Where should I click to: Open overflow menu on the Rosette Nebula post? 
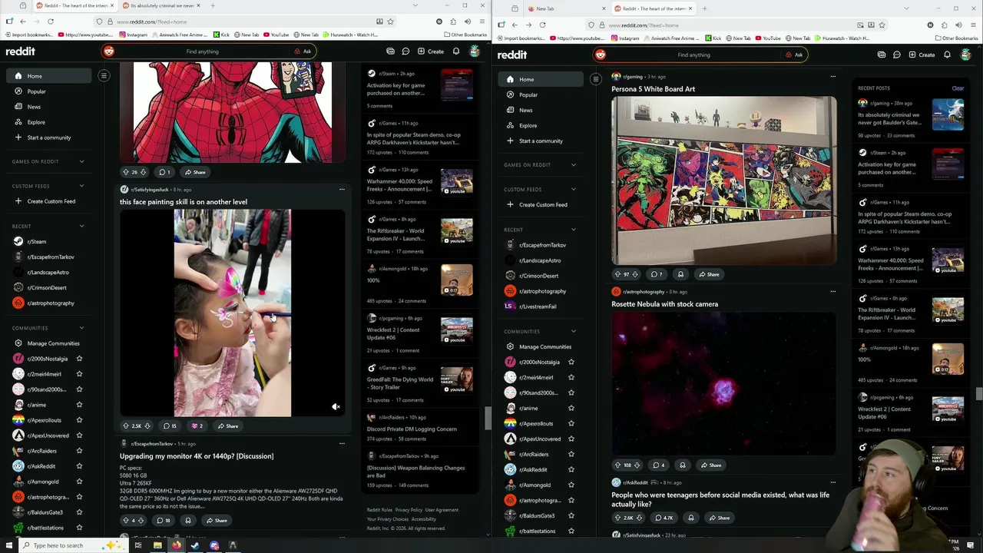pos(832,291)
